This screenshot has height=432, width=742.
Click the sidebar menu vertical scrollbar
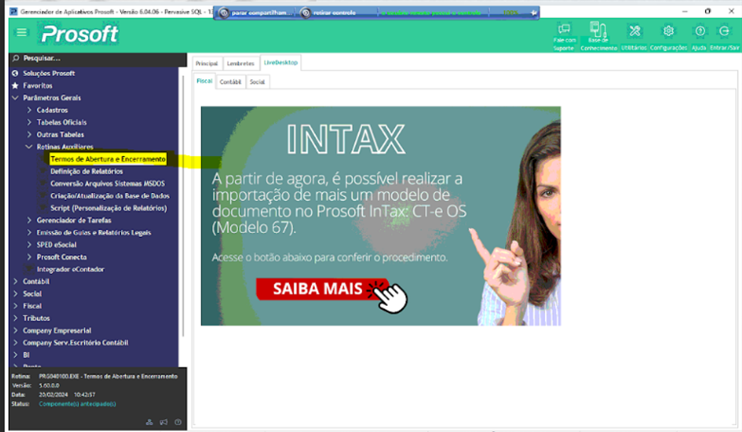(x=183, y=206)
